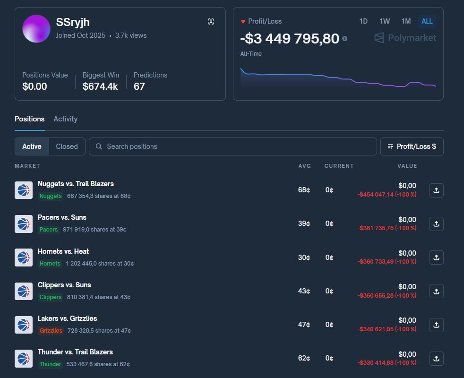This screenshot has width=464, height=378.
Task: Switch to the Activity tab
Action: point(65,119)
